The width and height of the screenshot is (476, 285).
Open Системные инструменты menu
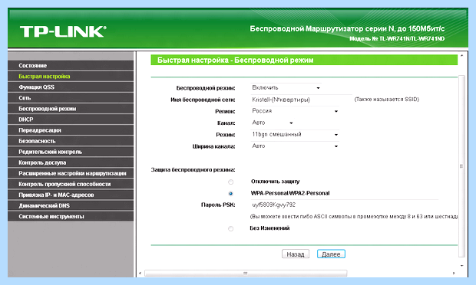click(x=71, y=216)
